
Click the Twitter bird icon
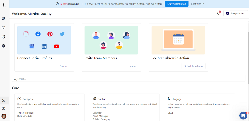(x=62, y=34)
